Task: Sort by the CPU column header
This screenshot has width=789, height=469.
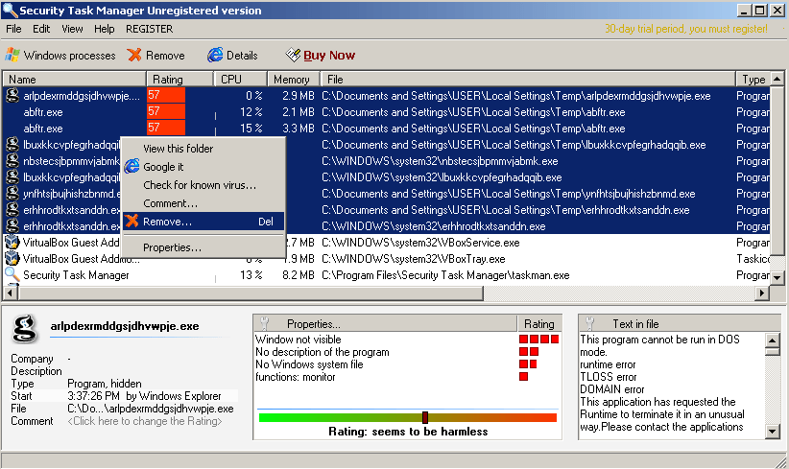Action: click(x=241, y=79)
